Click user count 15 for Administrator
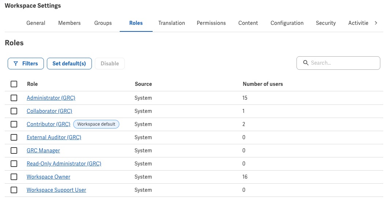 click(x=245, y=98)
